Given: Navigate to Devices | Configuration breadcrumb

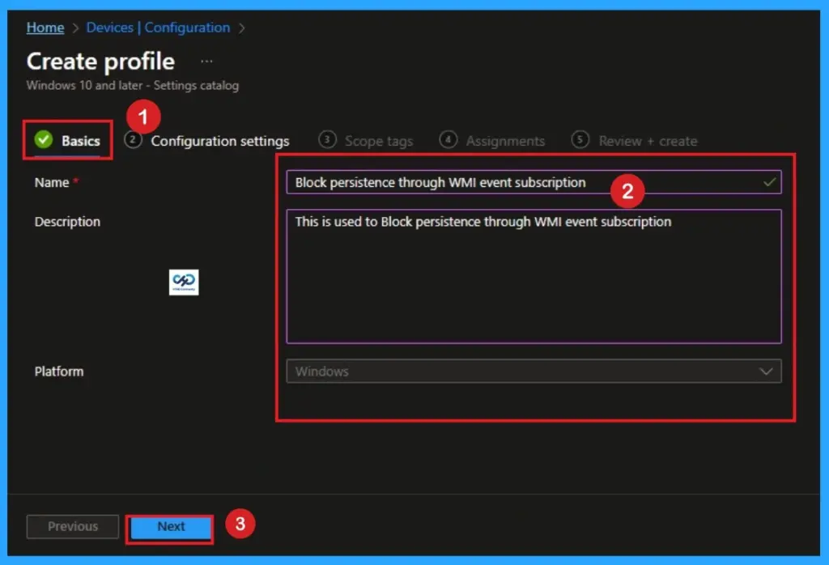Looking at the screenshot, I should 158,27.
